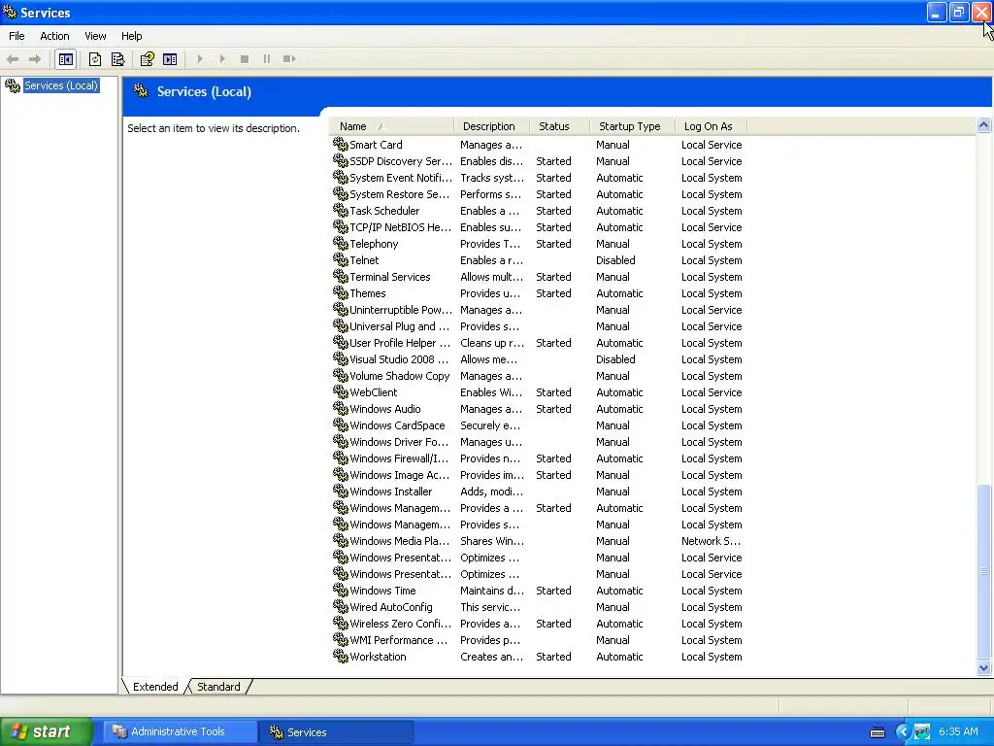
Task: Click gear icon beside Windows Time
Action: [341, 590]
